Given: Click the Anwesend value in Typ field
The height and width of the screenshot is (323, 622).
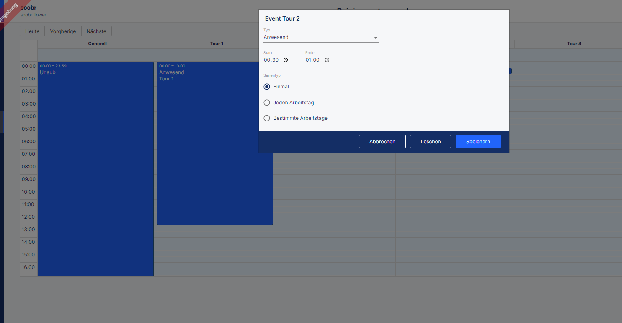Looking at the screenshot, I should [x=276, y=37].
